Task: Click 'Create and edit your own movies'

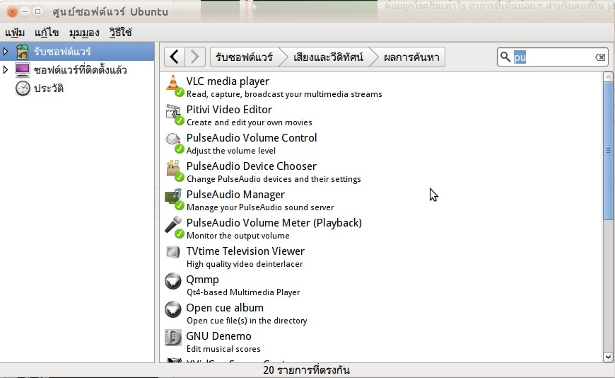Action: coord(249,122)
